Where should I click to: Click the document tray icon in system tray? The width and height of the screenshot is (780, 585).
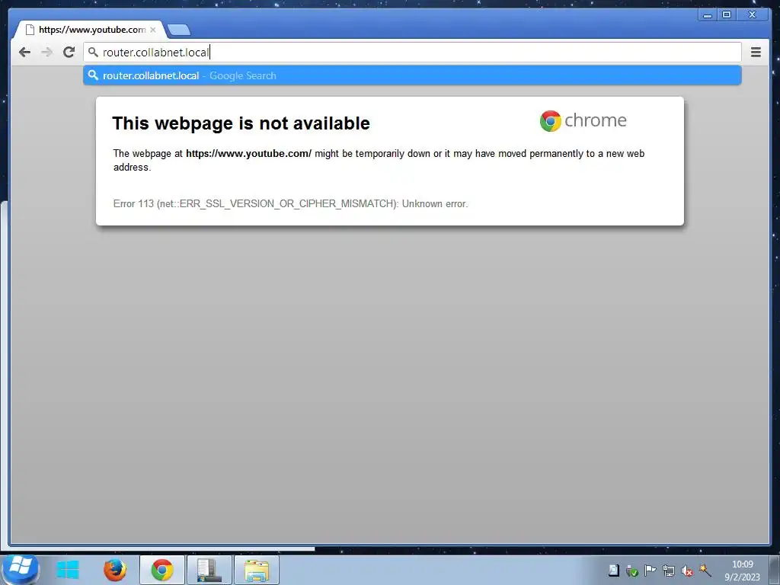(614, 571)
